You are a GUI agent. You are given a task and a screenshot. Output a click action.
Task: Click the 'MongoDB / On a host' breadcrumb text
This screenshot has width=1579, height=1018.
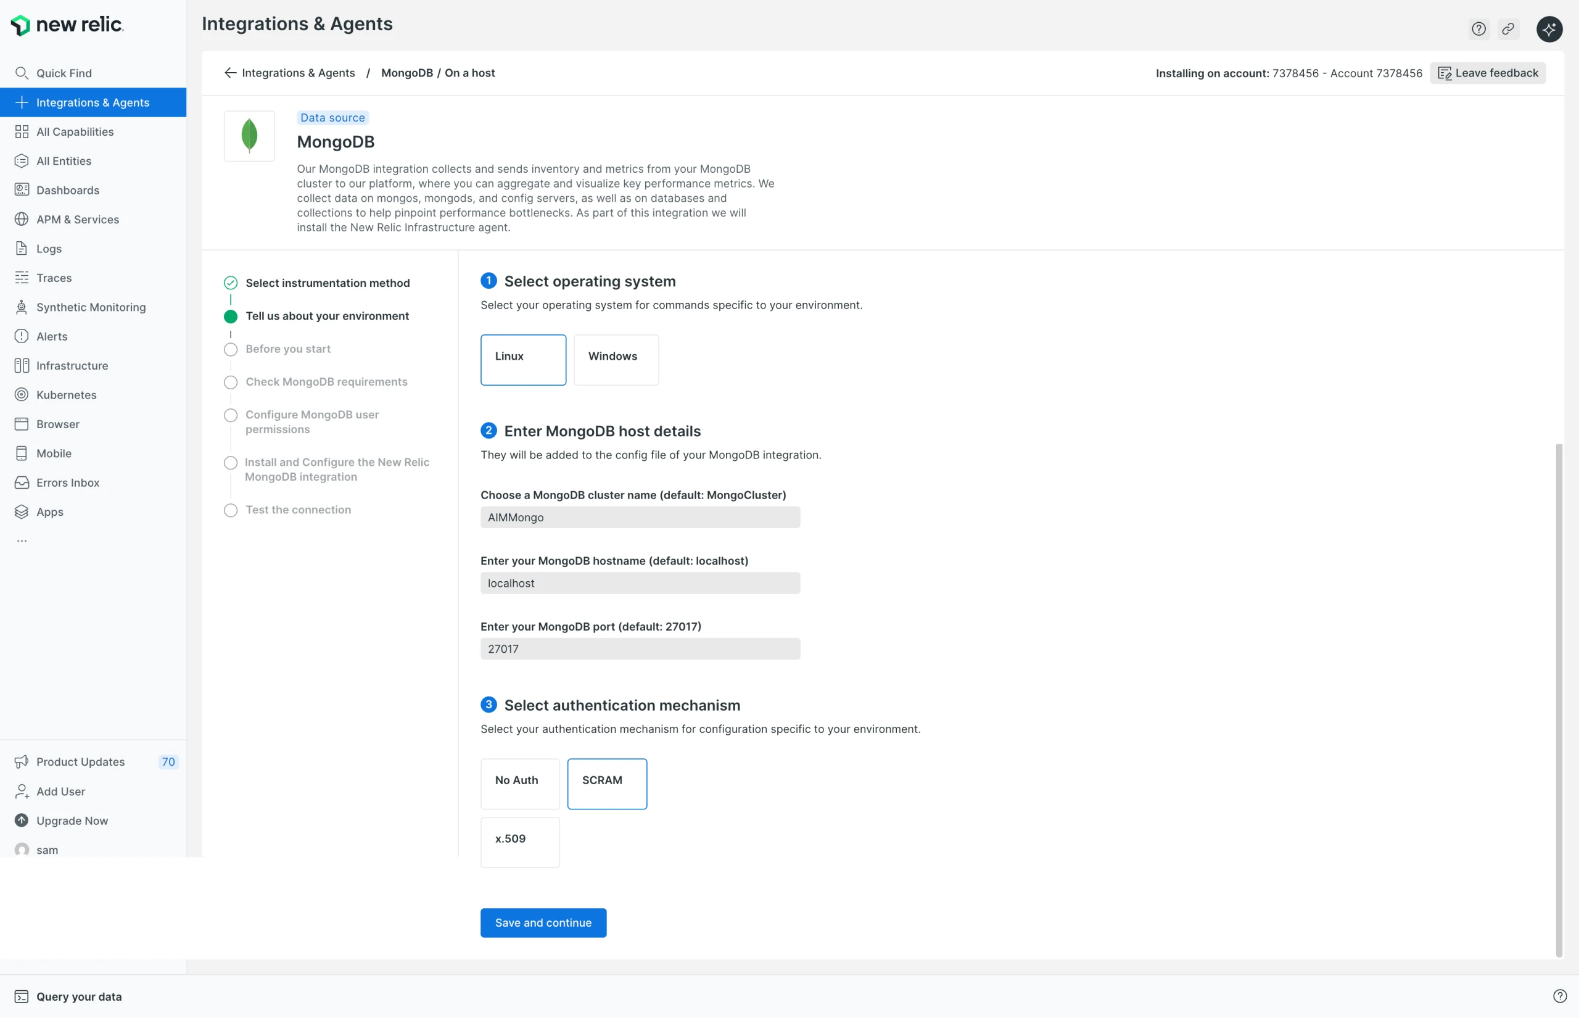click(438, 73)
